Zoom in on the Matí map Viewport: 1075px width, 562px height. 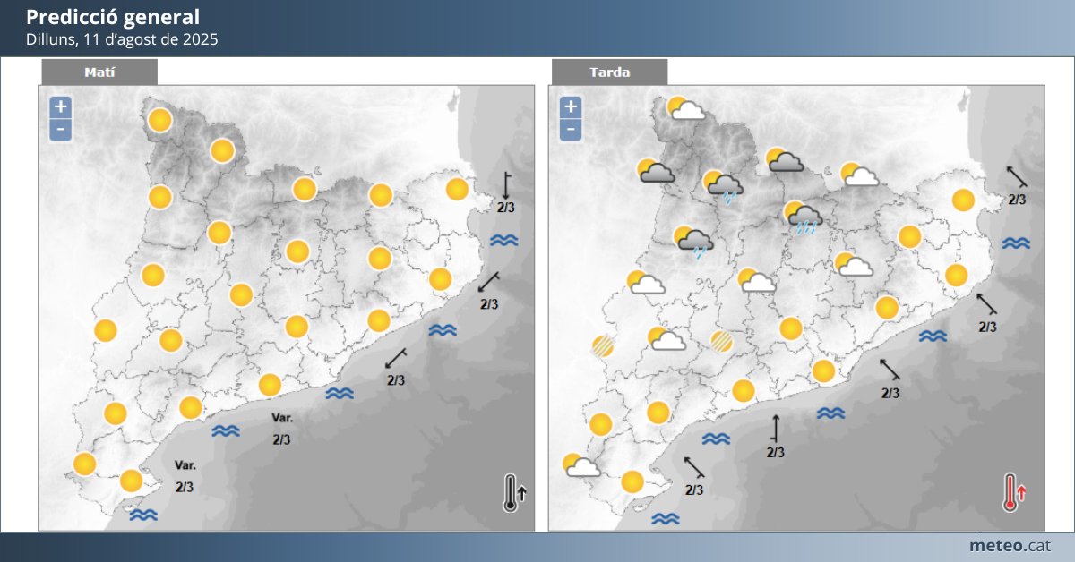(60, 107)
